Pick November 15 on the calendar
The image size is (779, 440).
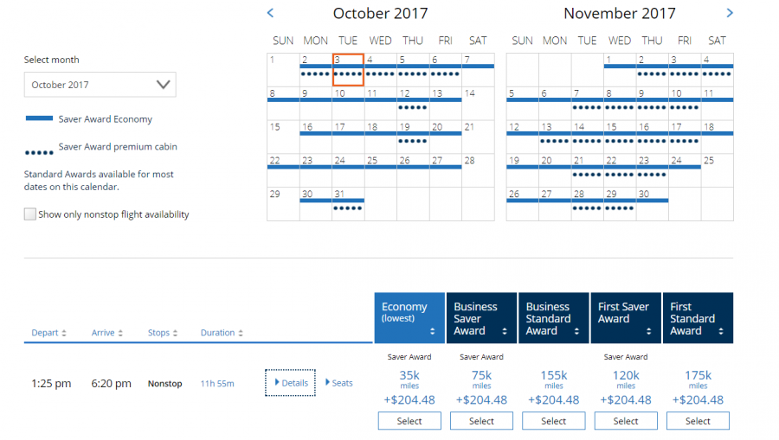[620, 135]
